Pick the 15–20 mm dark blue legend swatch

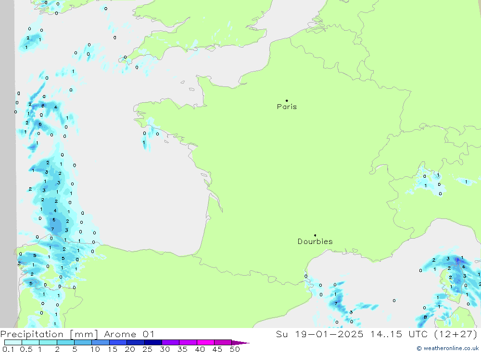(118, 342)
